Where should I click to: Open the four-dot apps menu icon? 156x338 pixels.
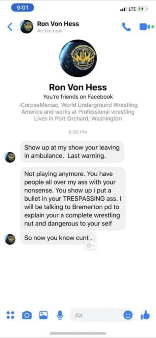[x=10, y=315]
